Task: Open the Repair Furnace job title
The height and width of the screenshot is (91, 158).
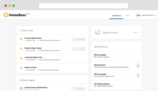Action: pos(31,67)
